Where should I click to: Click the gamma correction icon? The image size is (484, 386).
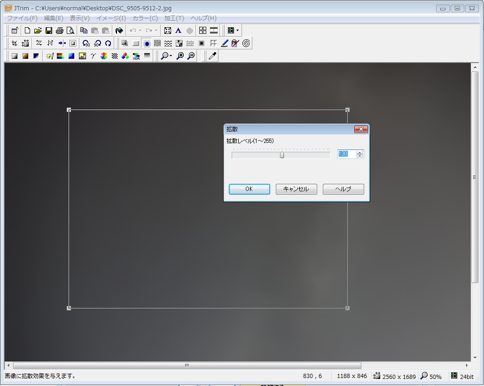click(93, 56)
